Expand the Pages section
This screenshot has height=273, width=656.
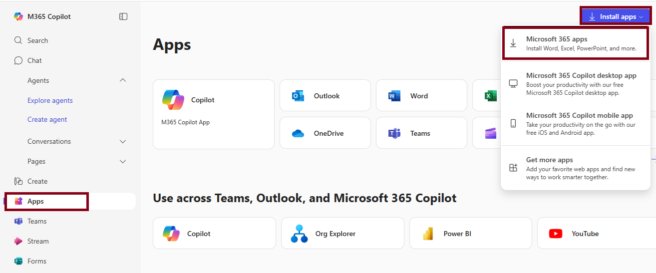[x=123, y=161]
